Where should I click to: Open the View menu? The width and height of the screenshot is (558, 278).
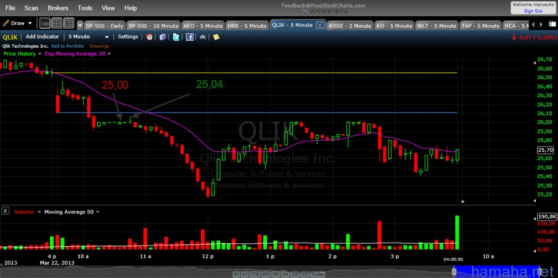(x=108, y=8)
